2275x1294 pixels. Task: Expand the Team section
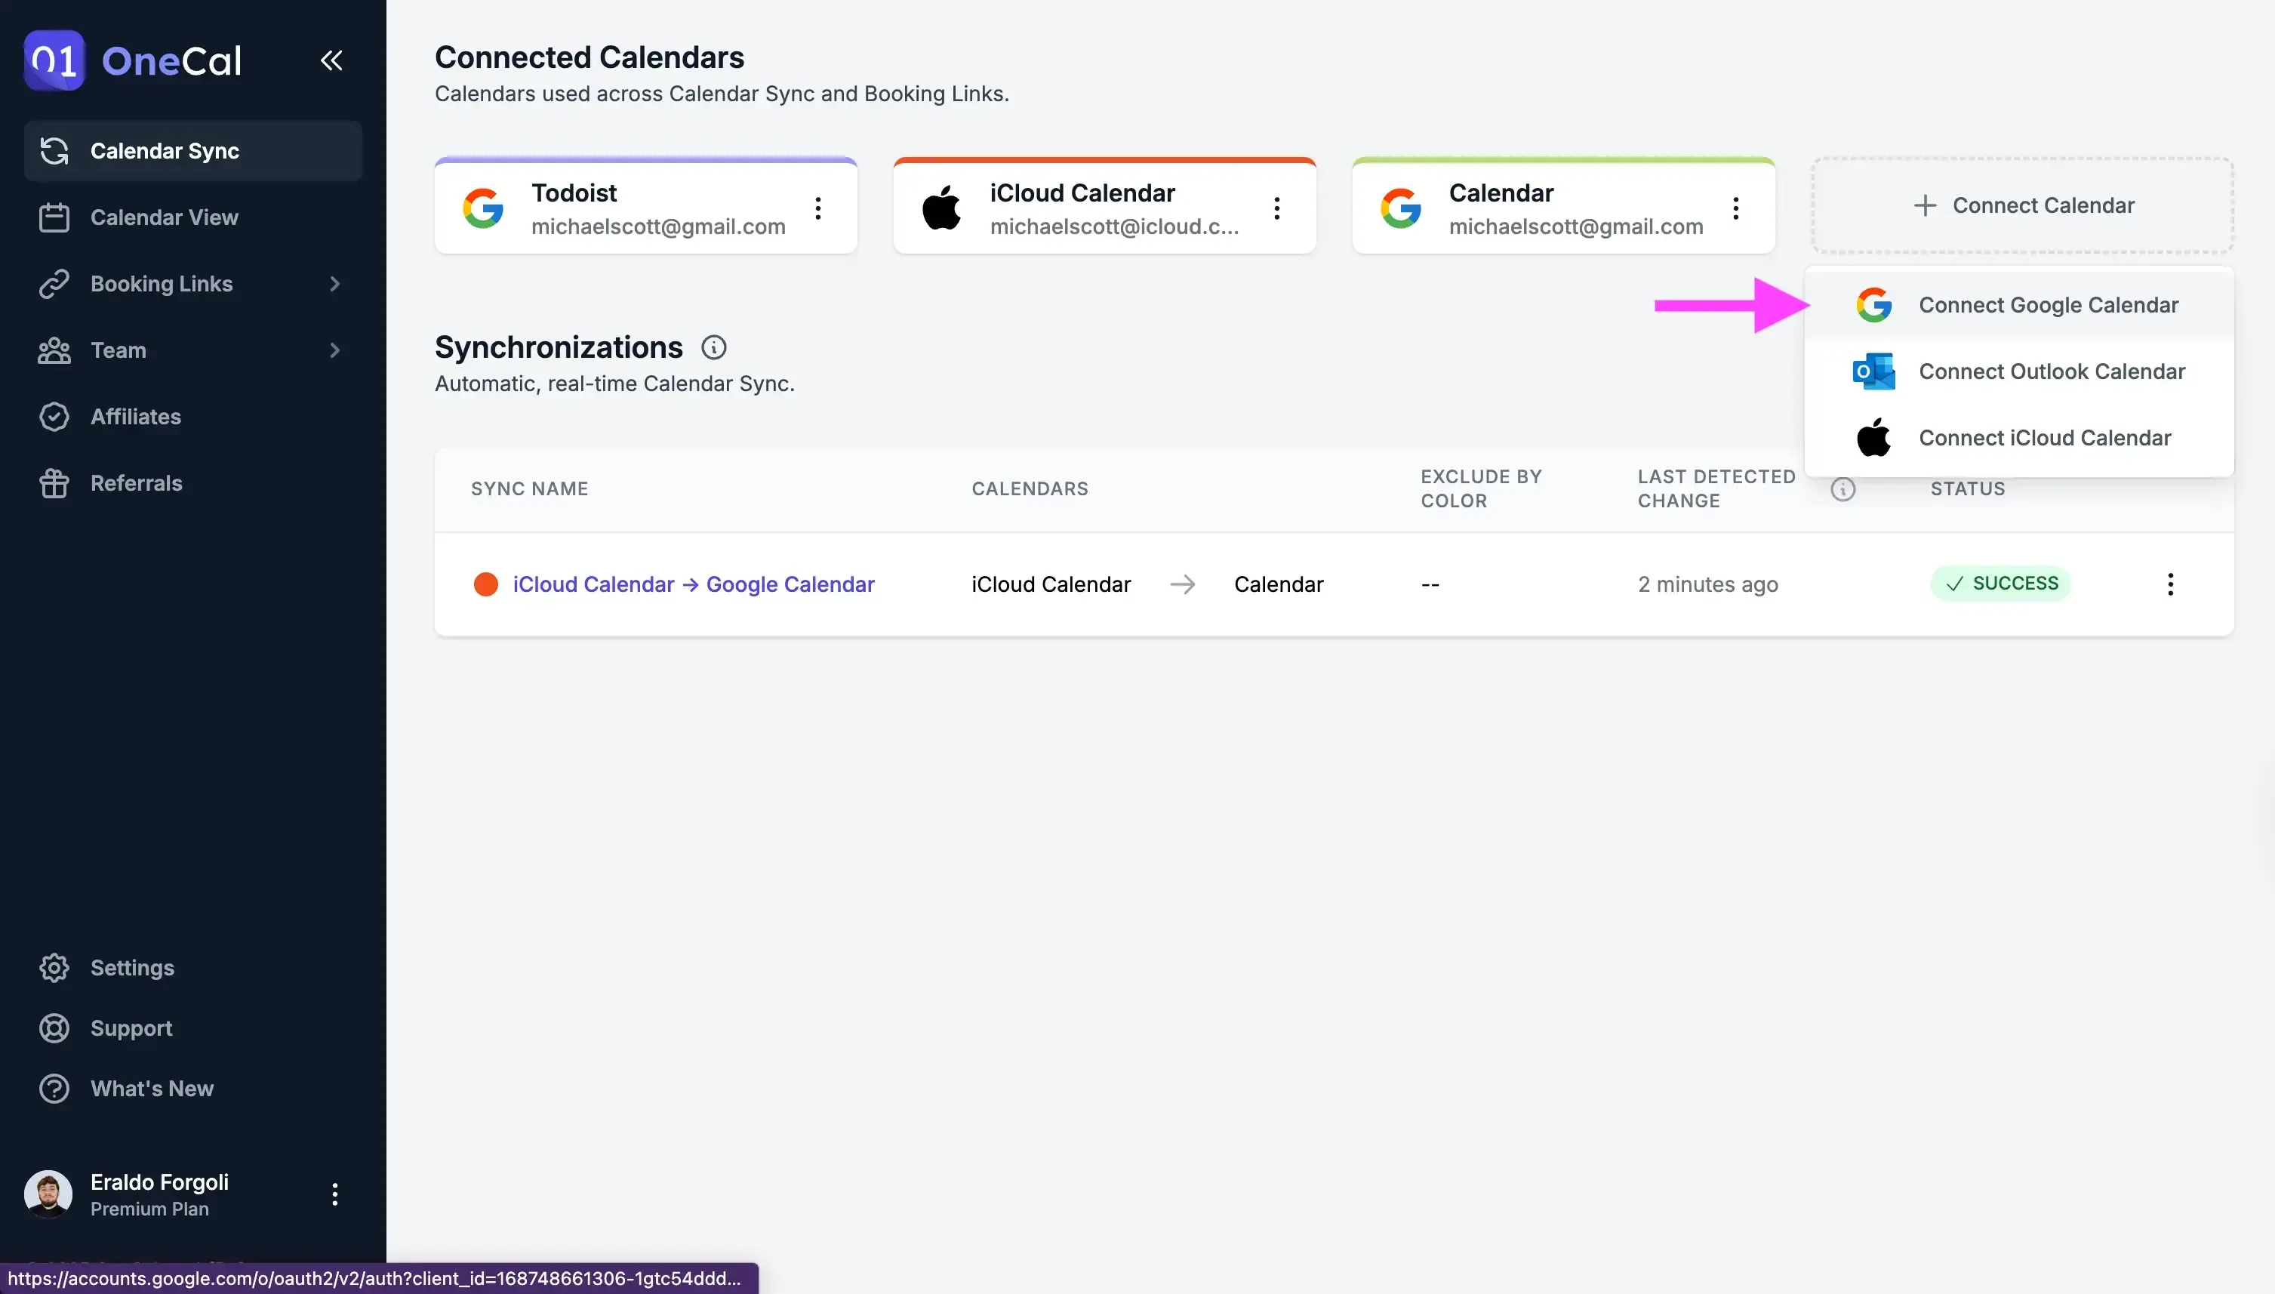(x=334, y=350)
